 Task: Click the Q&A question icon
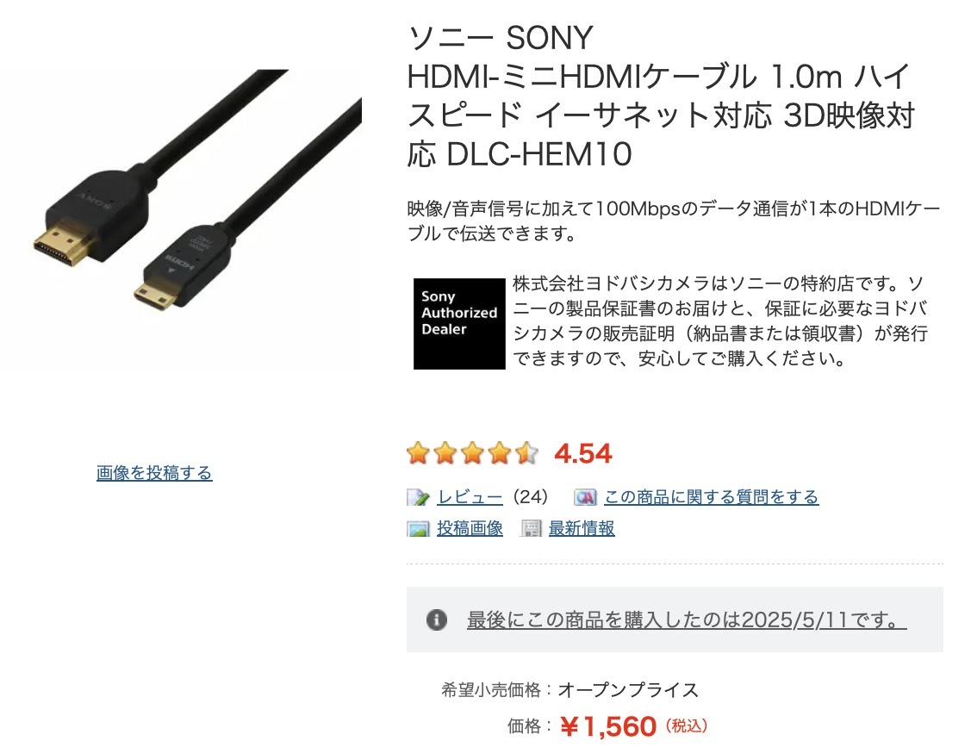pyautogui.click(x=585, y=497)
